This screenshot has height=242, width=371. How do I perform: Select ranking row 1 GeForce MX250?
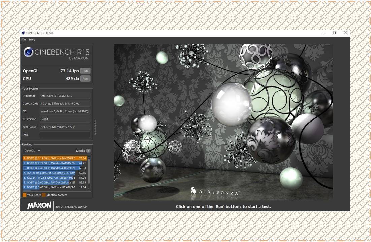[x=55, y=158]
